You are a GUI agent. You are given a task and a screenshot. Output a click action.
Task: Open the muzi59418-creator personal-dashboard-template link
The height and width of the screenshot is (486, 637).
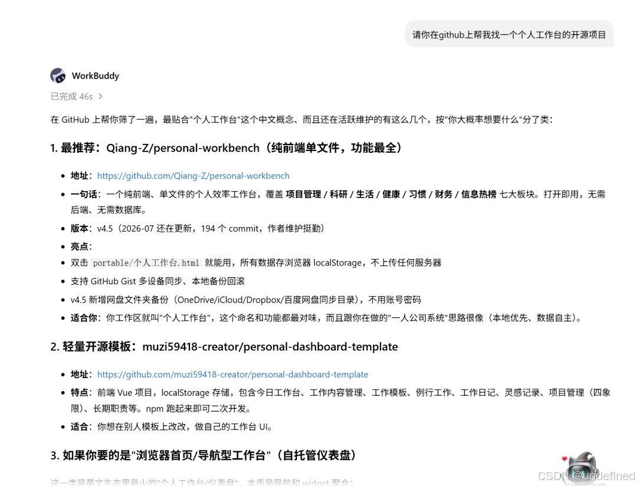233,375
